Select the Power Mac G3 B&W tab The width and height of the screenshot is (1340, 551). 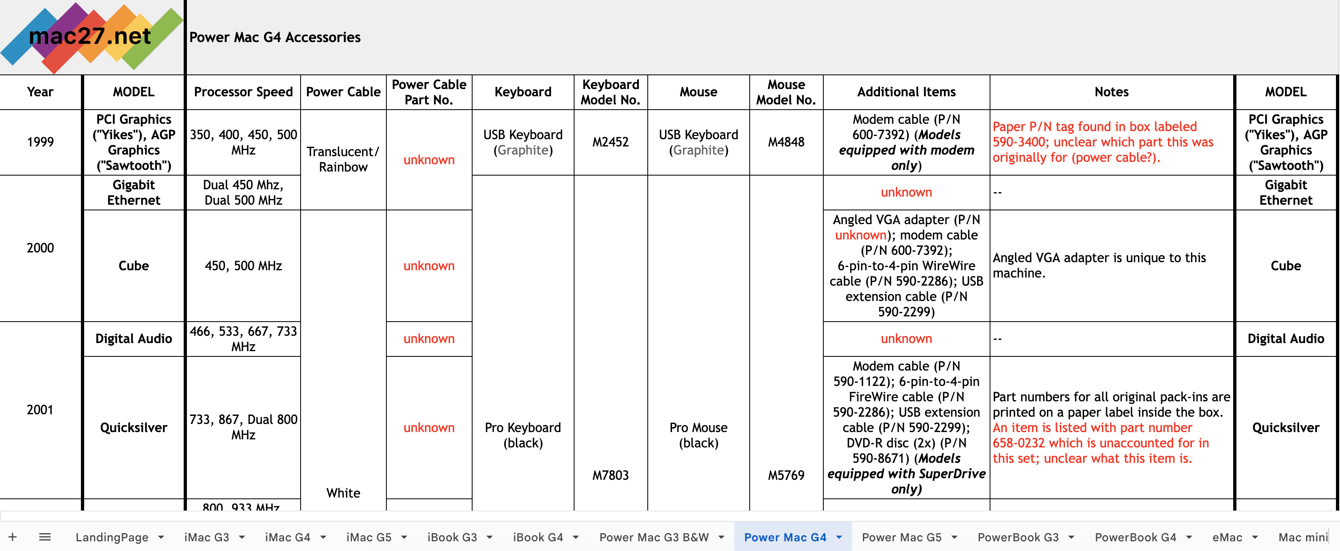tap(654, 537)
